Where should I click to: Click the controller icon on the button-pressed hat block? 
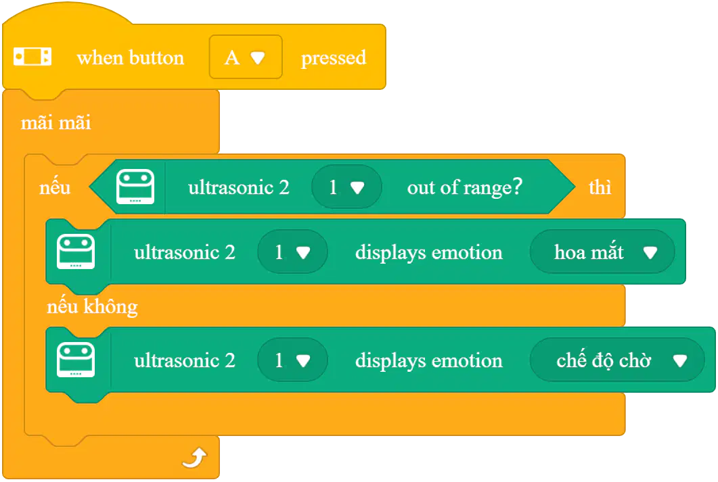point(32,57)
